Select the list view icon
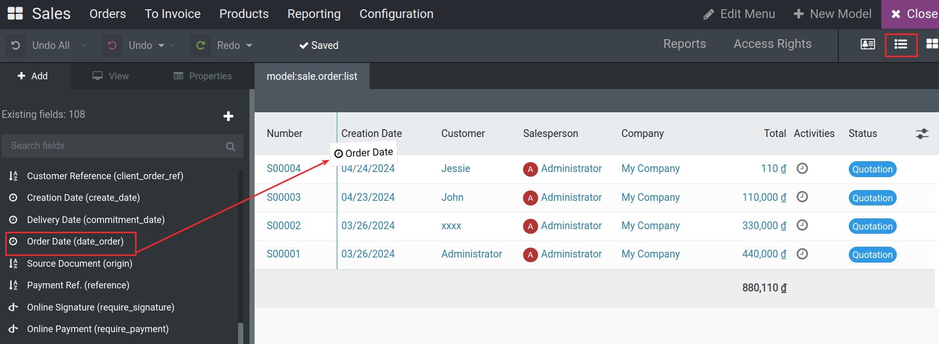 901,44
